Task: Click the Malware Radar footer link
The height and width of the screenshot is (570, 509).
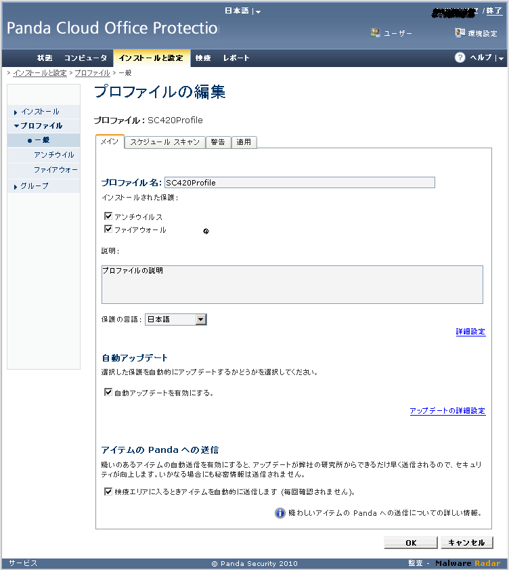Action: coord(468,563)
